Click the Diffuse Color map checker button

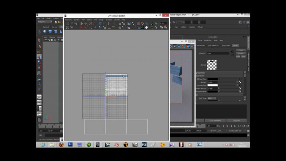[x=240, y=79]
